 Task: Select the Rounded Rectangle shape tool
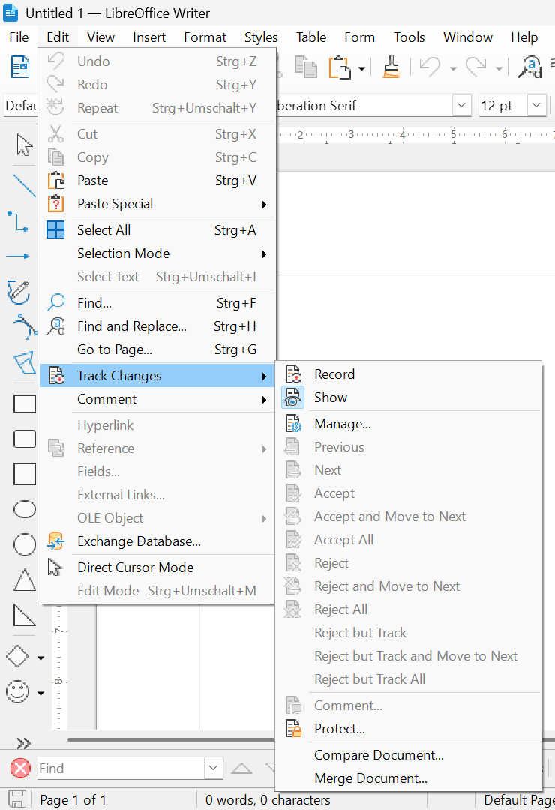pos(25,439)
